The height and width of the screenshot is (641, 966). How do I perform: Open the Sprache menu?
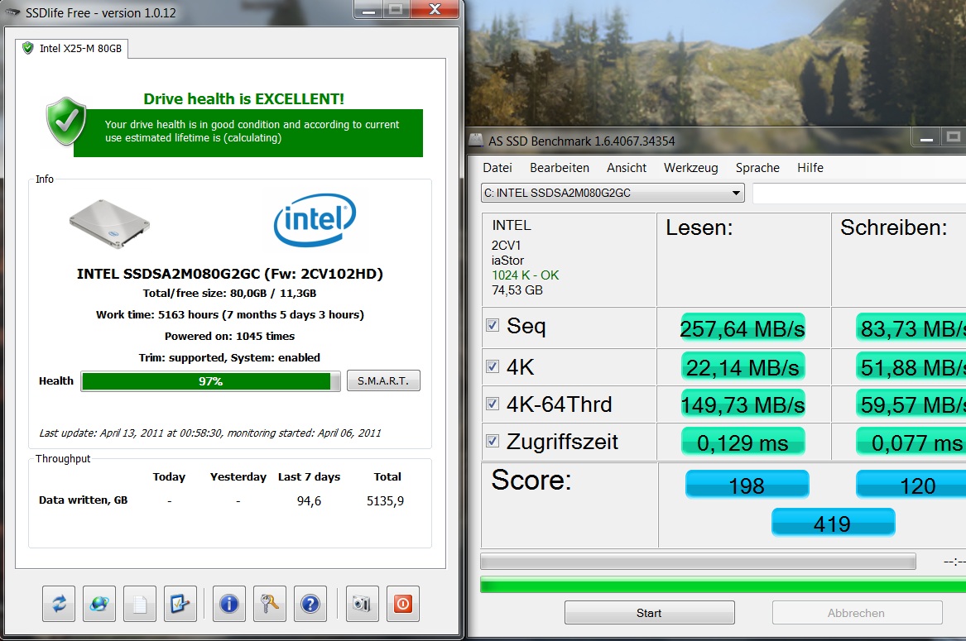click(757, 167)
